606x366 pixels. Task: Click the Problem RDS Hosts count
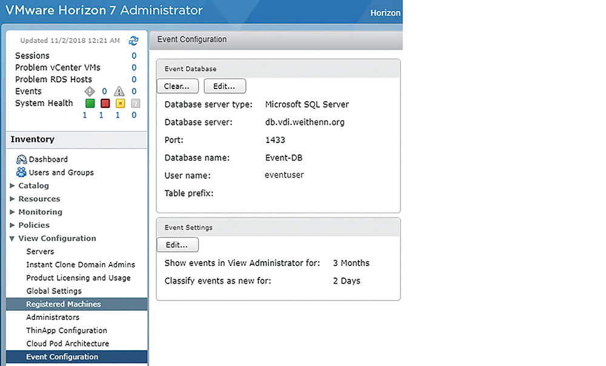coord(134,79)
